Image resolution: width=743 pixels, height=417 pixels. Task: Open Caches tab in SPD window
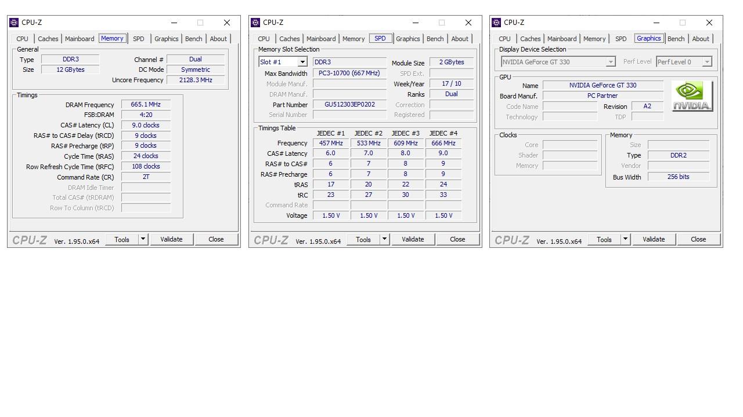[x=290, y=39]
